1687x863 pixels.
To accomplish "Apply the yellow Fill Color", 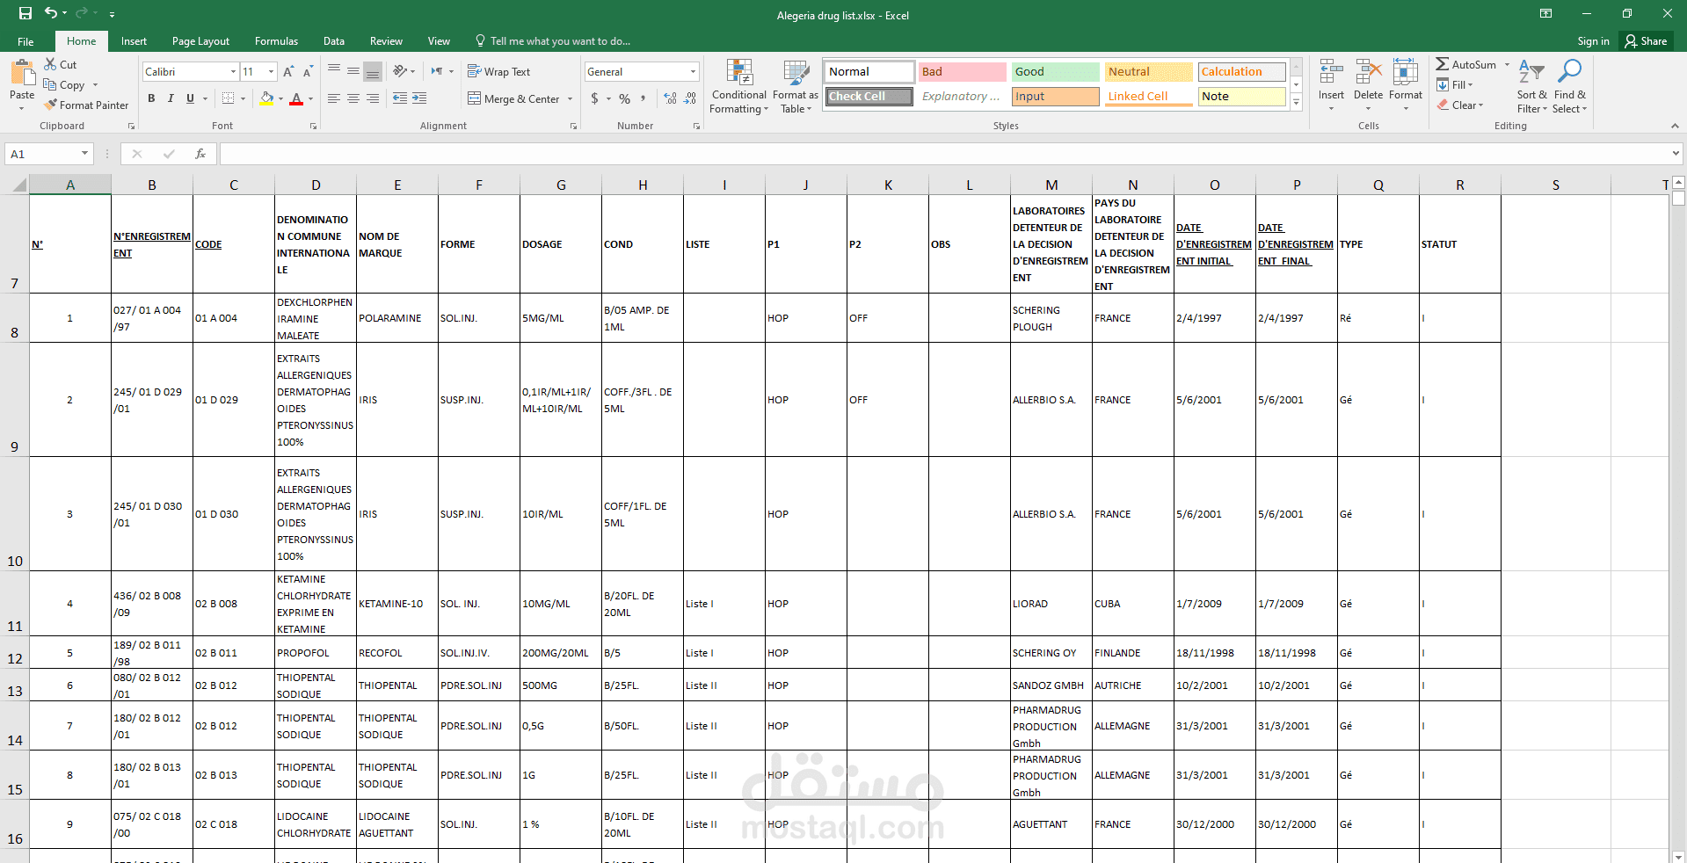I will pos(266,98).
